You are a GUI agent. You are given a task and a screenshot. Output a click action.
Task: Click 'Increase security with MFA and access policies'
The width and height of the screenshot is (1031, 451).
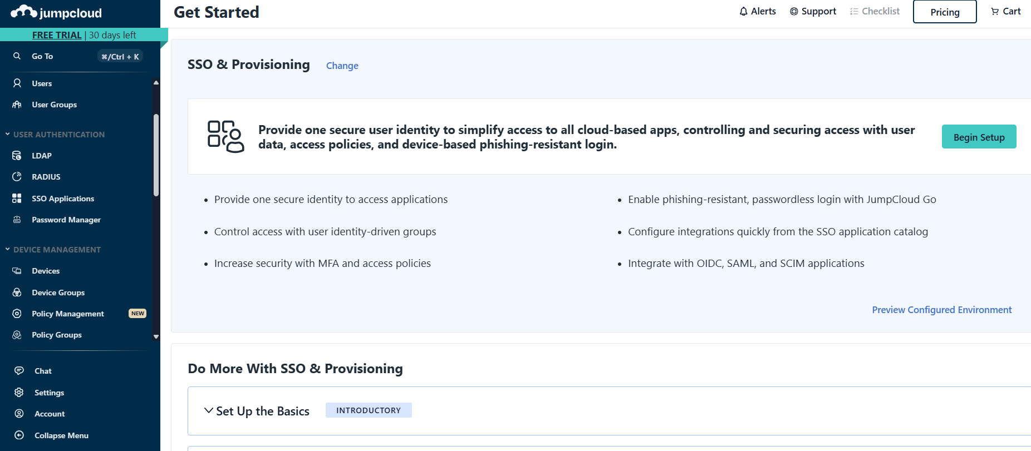tap(322, 264)
